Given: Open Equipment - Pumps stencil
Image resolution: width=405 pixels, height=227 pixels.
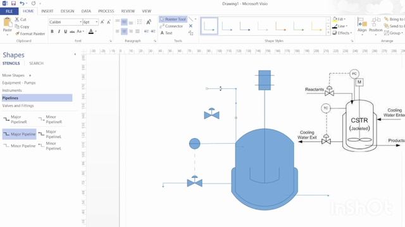Looking at the screenshot, I should (19, 83).
